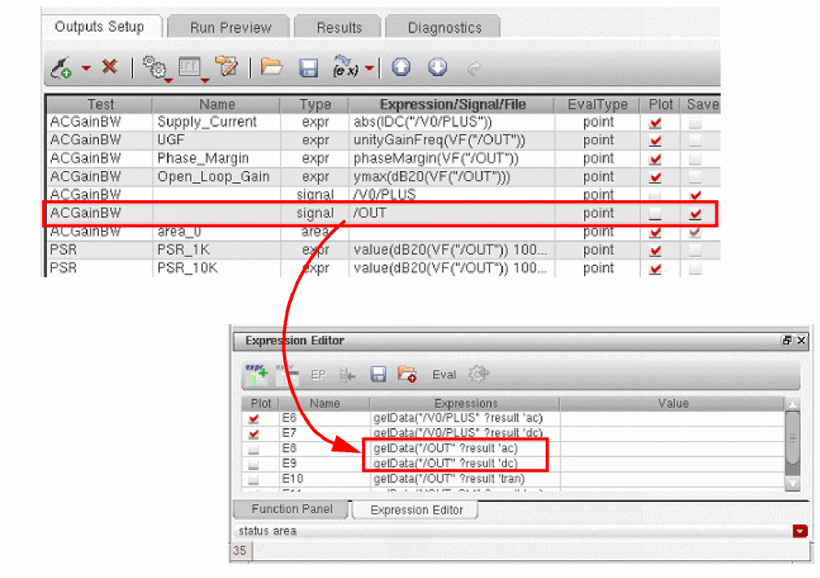820x578 pixels.
Task: Click the table columns view icon
Action: pyautogui.click(x=189, y=67)
